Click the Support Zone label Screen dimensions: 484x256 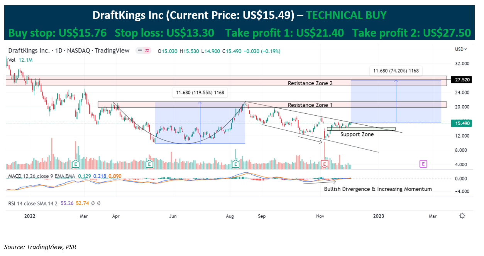click(x=357, y=134)
